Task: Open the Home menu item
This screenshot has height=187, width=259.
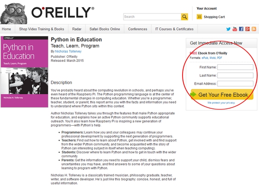Action: tap(6, 29)
